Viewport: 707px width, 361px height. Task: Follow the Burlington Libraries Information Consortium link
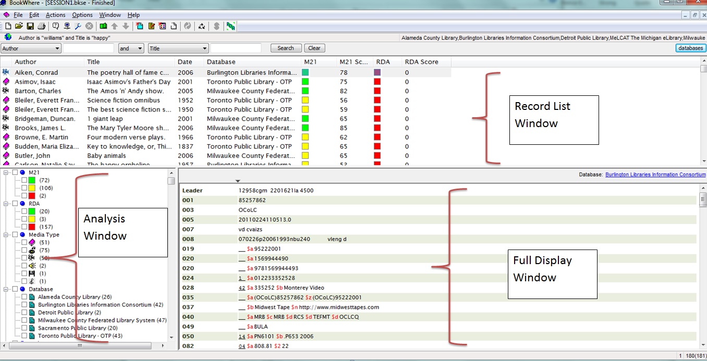click(x=655, y=175)
